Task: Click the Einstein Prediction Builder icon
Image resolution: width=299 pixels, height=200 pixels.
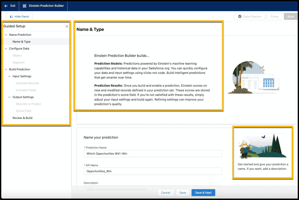Action: tap(24, 6)
